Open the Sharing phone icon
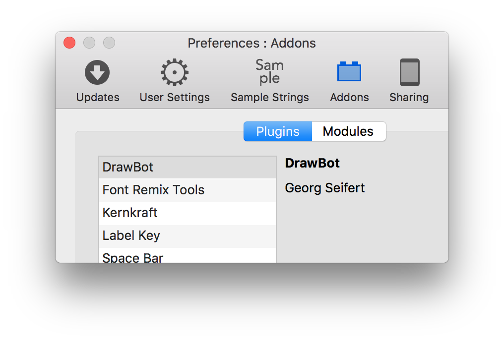 pos(409,72)
